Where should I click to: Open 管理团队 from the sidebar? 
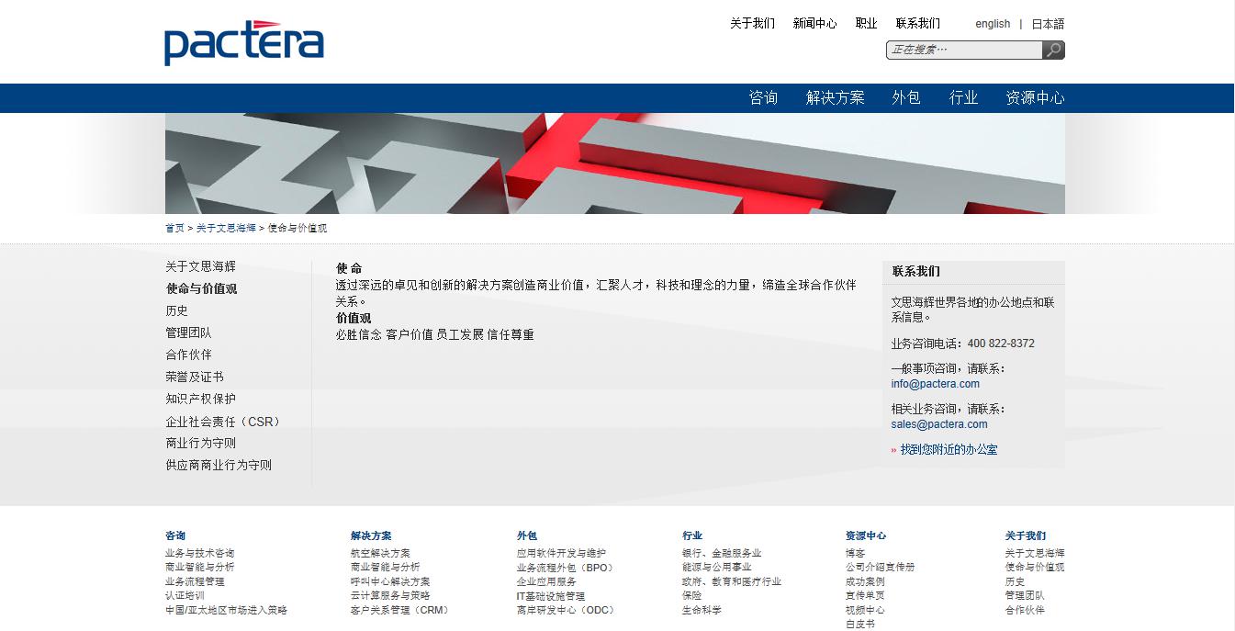click(187, 332)
